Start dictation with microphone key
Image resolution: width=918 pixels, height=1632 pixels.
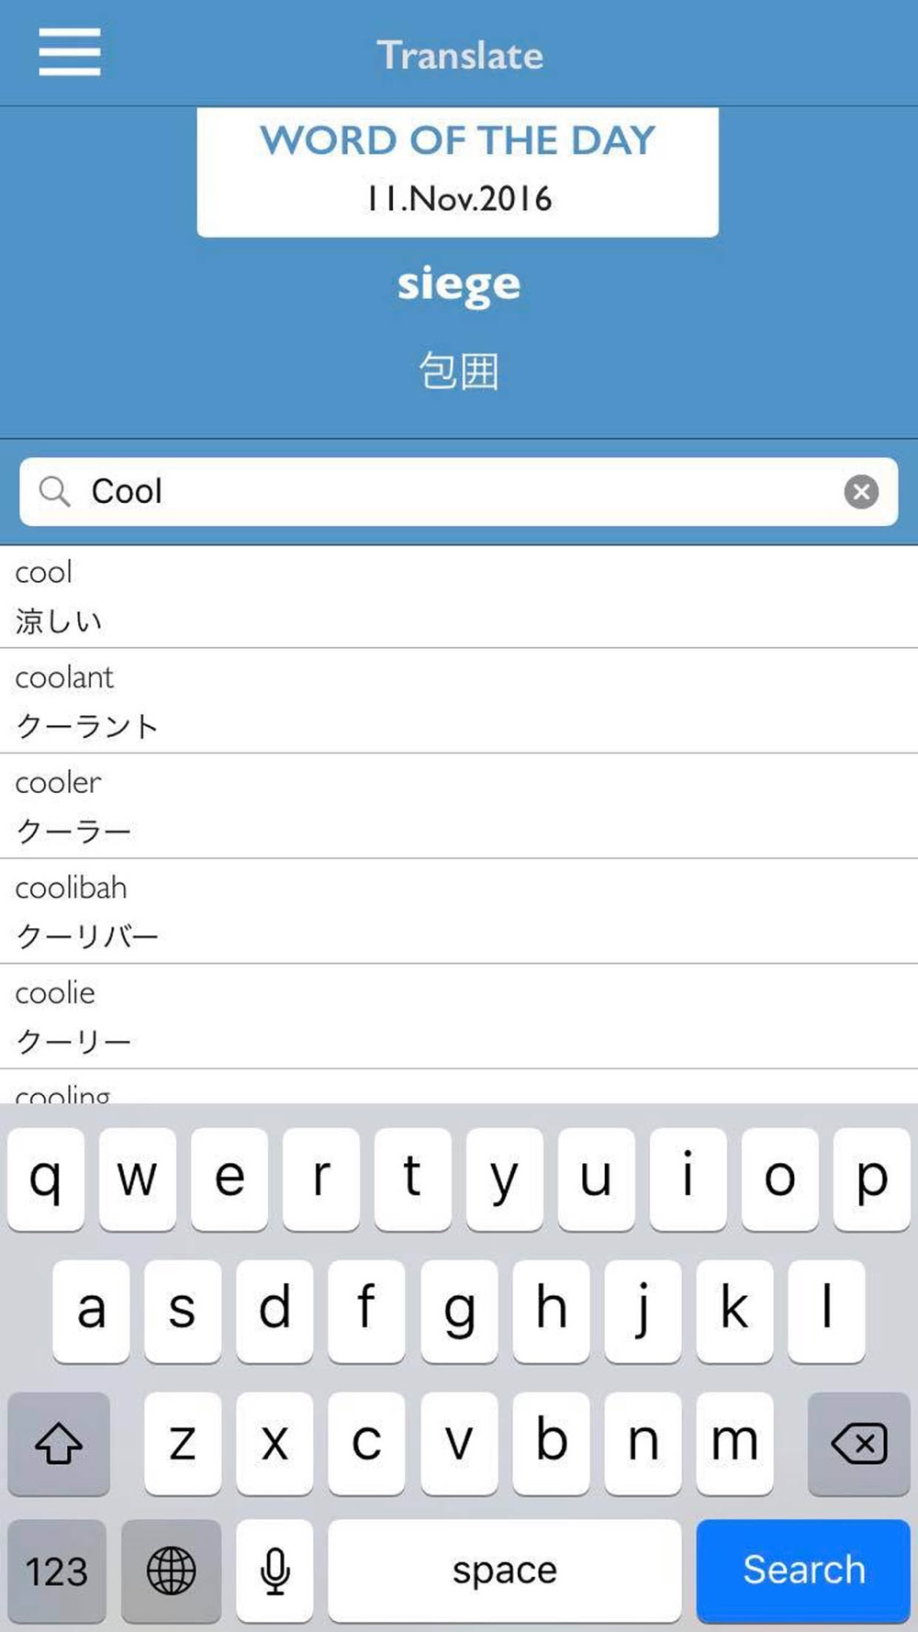[274, 1571]
